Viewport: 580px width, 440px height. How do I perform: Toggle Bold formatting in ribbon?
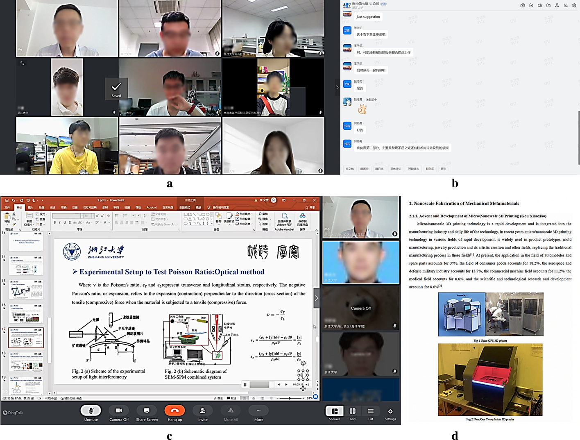tap(55, 222)
